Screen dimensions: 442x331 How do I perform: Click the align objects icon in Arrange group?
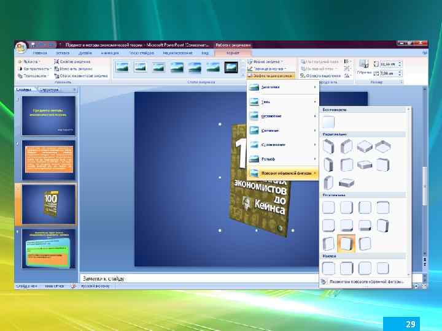click(347, 61)
